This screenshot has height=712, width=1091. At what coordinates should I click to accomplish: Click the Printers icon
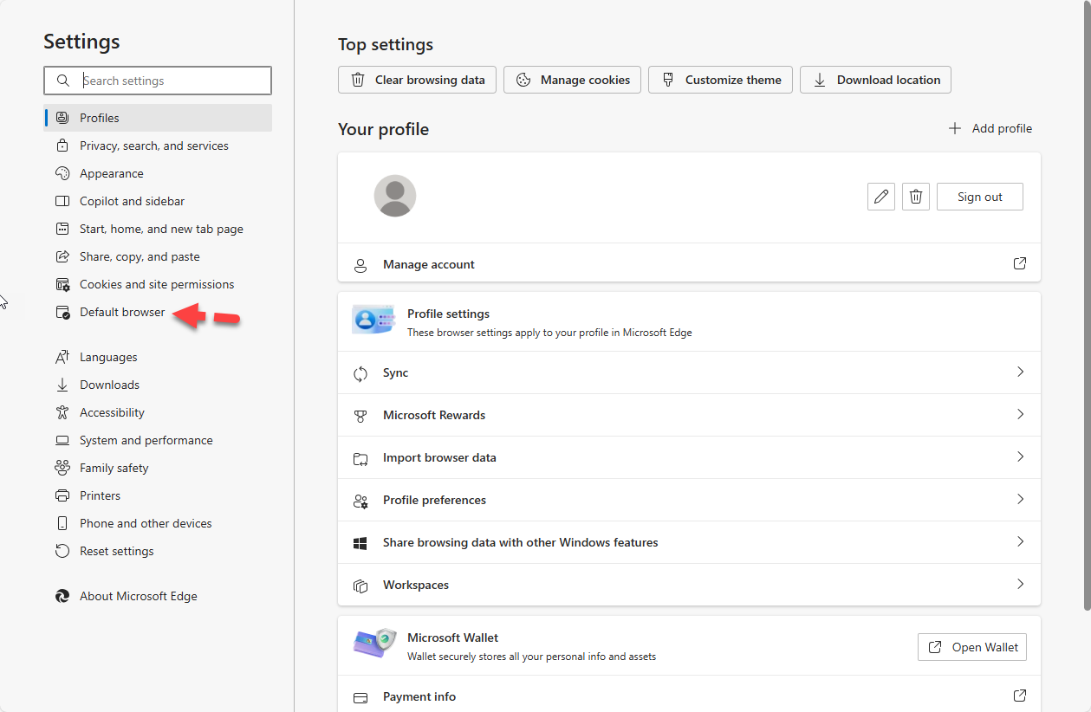click(62, 495)
